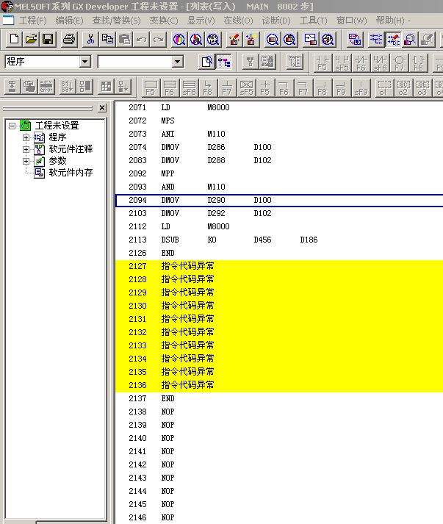Expand the 软元件注释 tree node

point(26,149)
